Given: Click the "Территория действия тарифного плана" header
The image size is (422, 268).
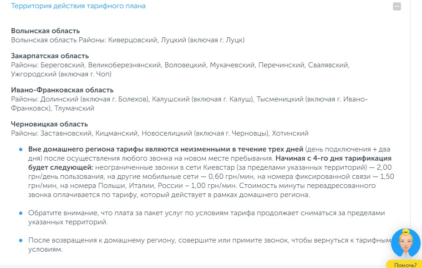Looking at the screenshot, I should click(x=78, y=6).
